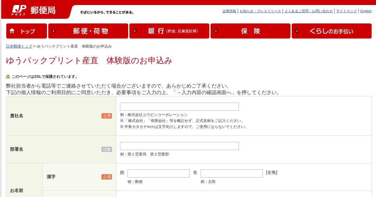Click the 部署名 row label
376x197 pixels.
[x=17, y=149]
